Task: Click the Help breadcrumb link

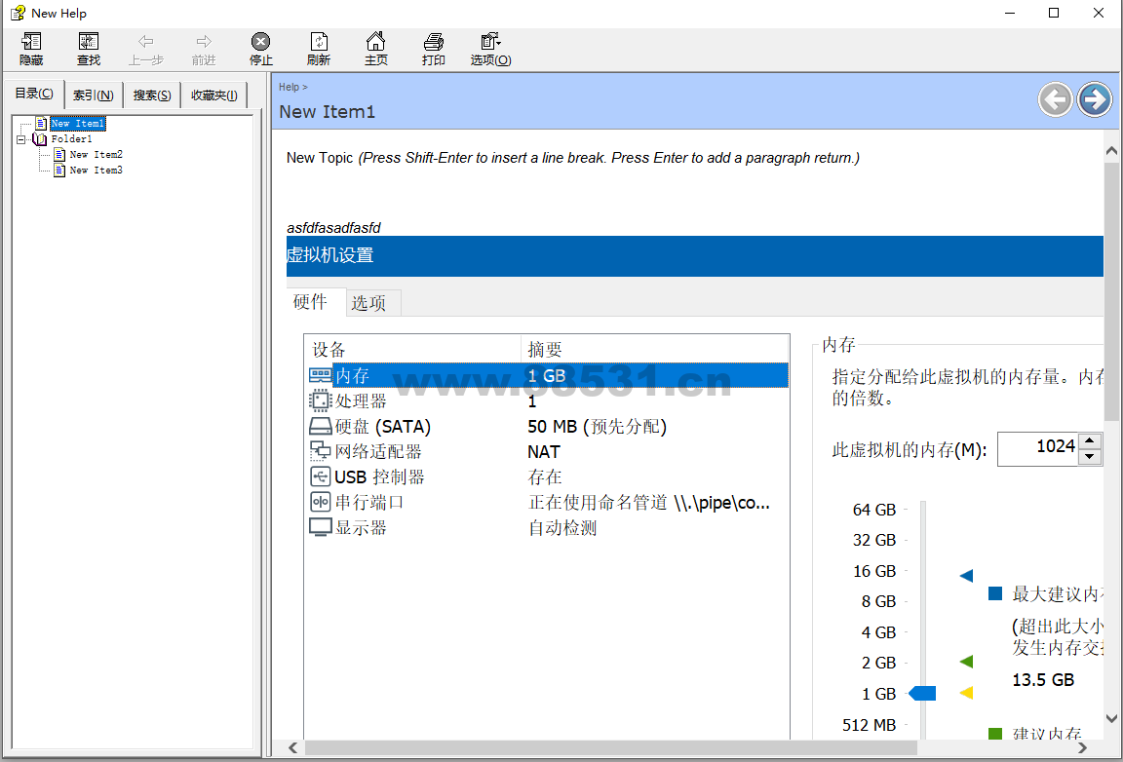Action: [x=289, y=88]
